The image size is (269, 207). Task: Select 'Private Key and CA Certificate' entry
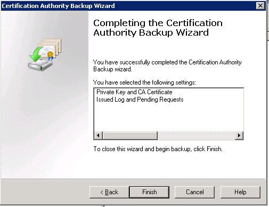(x=134, y=92)
